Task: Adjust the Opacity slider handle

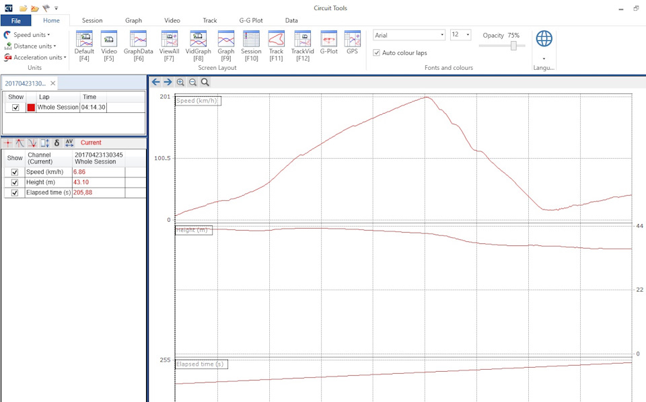Action: click(513, 45)
